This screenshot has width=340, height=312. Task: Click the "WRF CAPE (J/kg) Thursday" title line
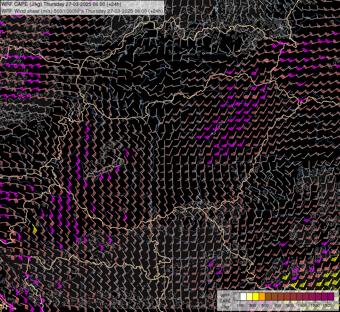click(61, 4)
